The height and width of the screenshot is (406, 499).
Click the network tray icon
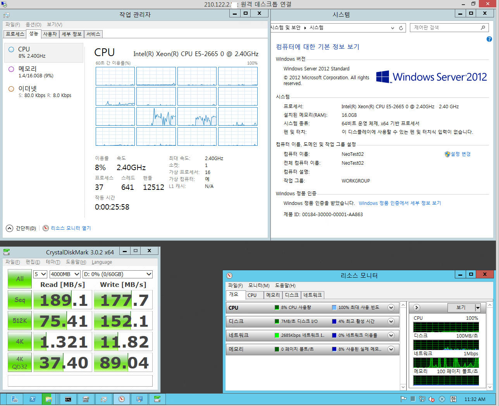[x=422, y=399]
